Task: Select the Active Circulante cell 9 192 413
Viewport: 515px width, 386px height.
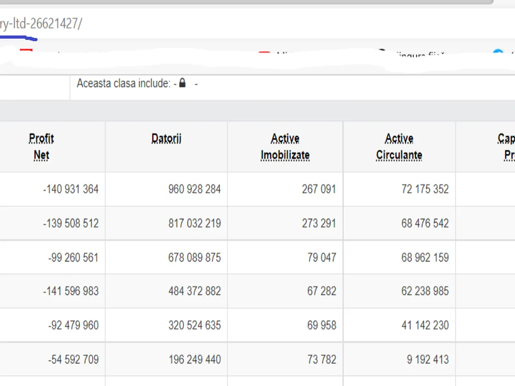Action: click(x=427, y=359)
